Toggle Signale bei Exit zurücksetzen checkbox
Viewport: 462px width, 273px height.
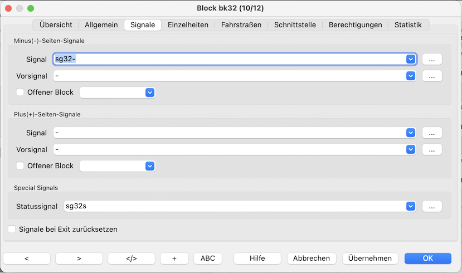coord(12,229)
